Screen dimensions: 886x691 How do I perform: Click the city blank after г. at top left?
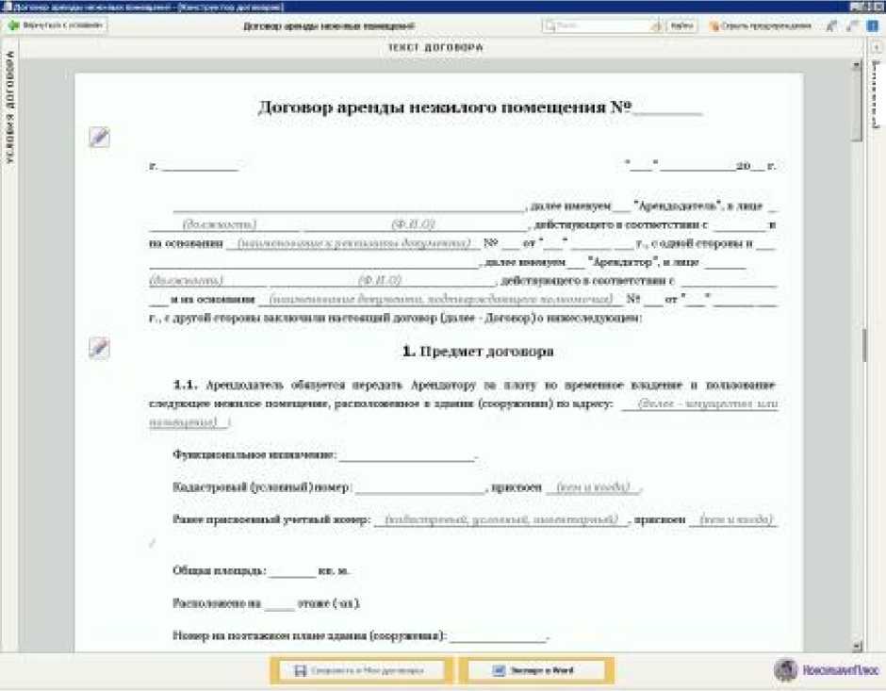click(200, 166)
